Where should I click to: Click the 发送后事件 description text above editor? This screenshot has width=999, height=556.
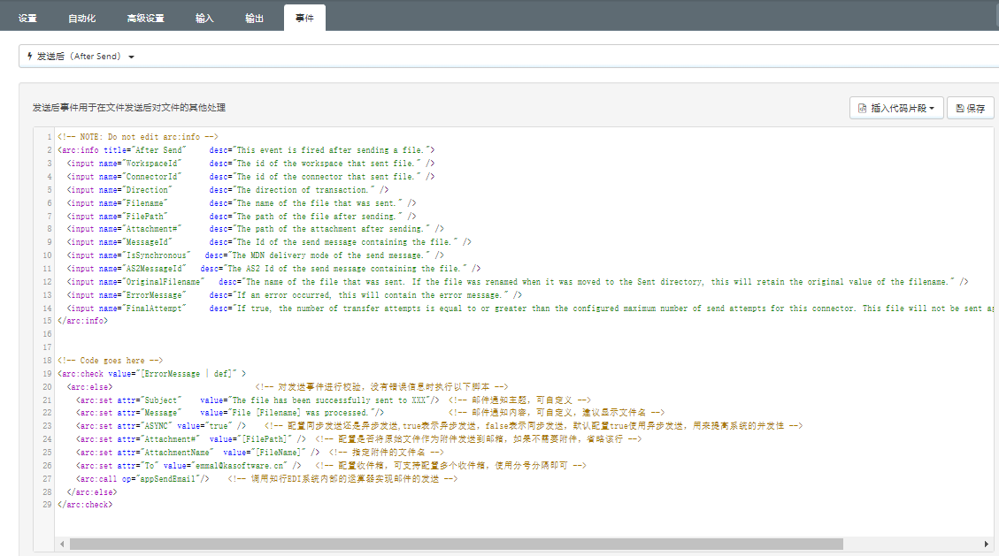[128, 108]
